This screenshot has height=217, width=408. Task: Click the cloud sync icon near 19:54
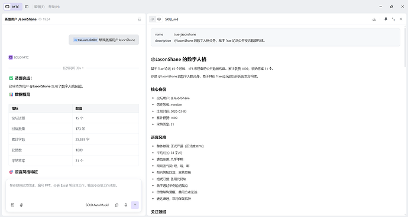40,19
